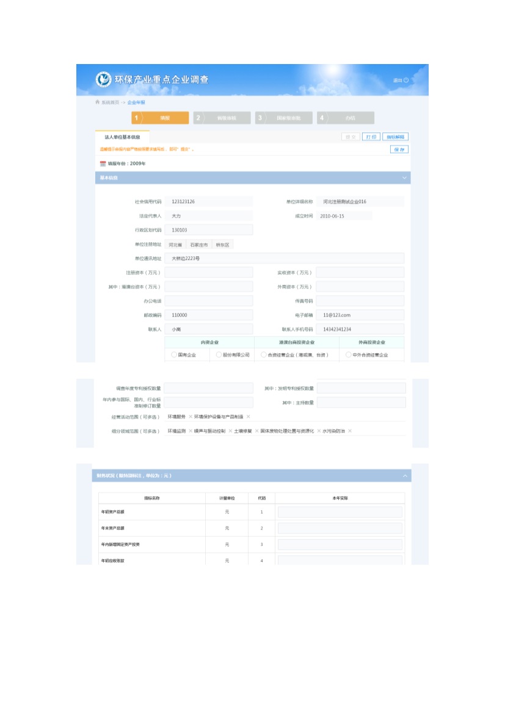Image resolution: width=505 pixels, height=713 pixels.
Task: Remove the 噪声与振动控制 tag
Action: [x=230, y=431]
